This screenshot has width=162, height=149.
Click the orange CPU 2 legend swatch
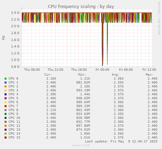6,86
